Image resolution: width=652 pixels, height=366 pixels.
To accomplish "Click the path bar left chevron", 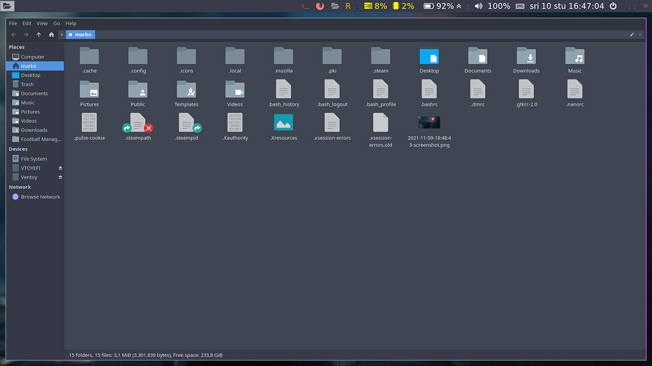I will tap(61, 35).
